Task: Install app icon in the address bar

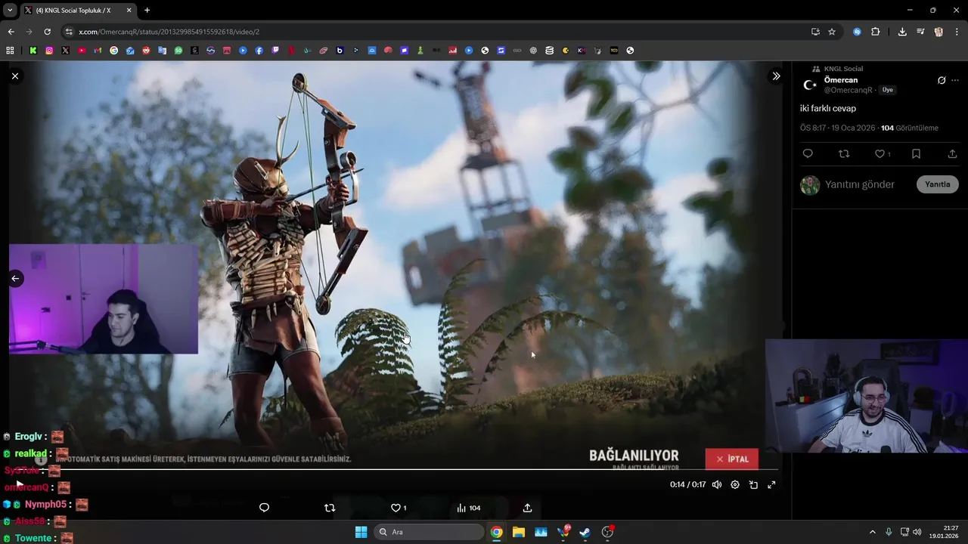Action: pos(815,32)
